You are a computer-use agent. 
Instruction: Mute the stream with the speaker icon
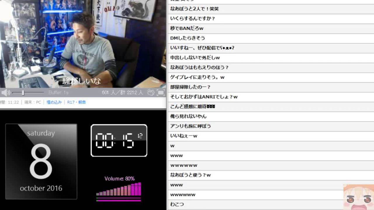(x=6, y=93)
